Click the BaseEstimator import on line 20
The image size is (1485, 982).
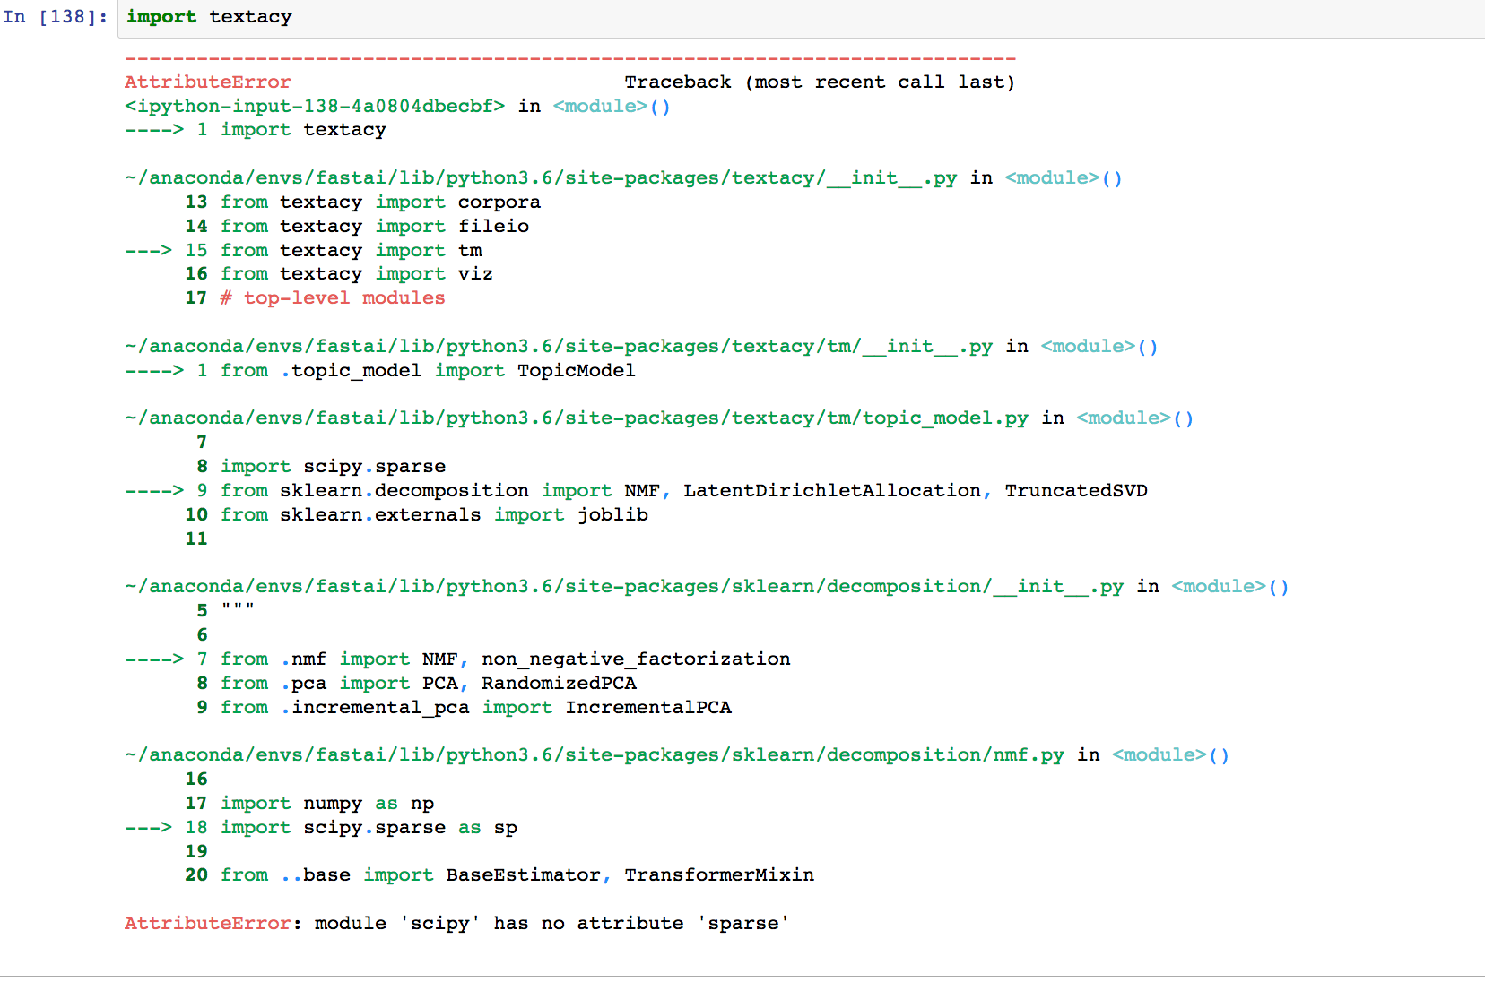[x=522, y=874]
